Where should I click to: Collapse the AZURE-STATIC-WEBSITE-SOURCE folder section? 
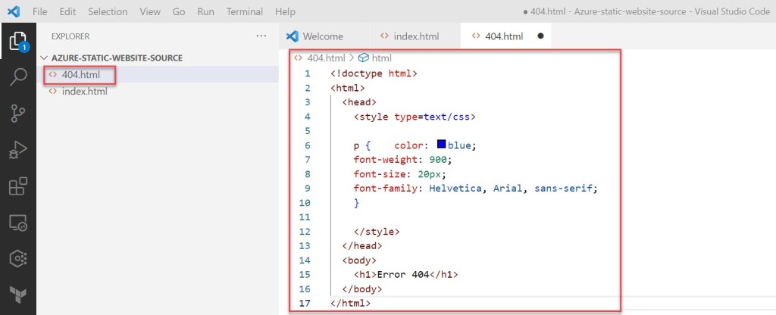click(x=116, y=58)
